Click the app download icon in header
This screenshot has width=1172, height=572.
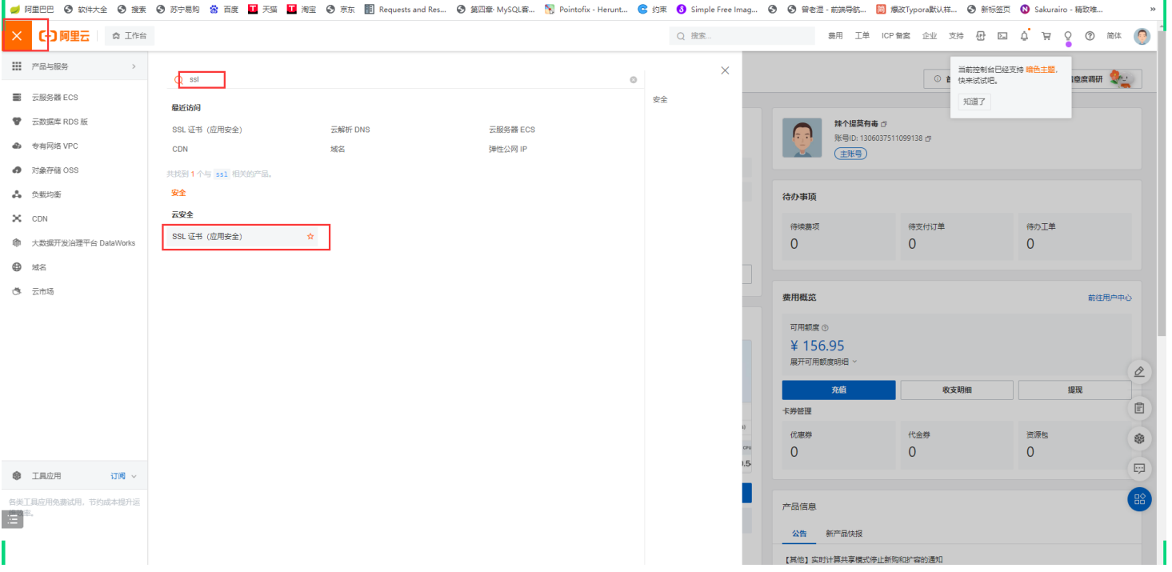click(x=981, y=36)
